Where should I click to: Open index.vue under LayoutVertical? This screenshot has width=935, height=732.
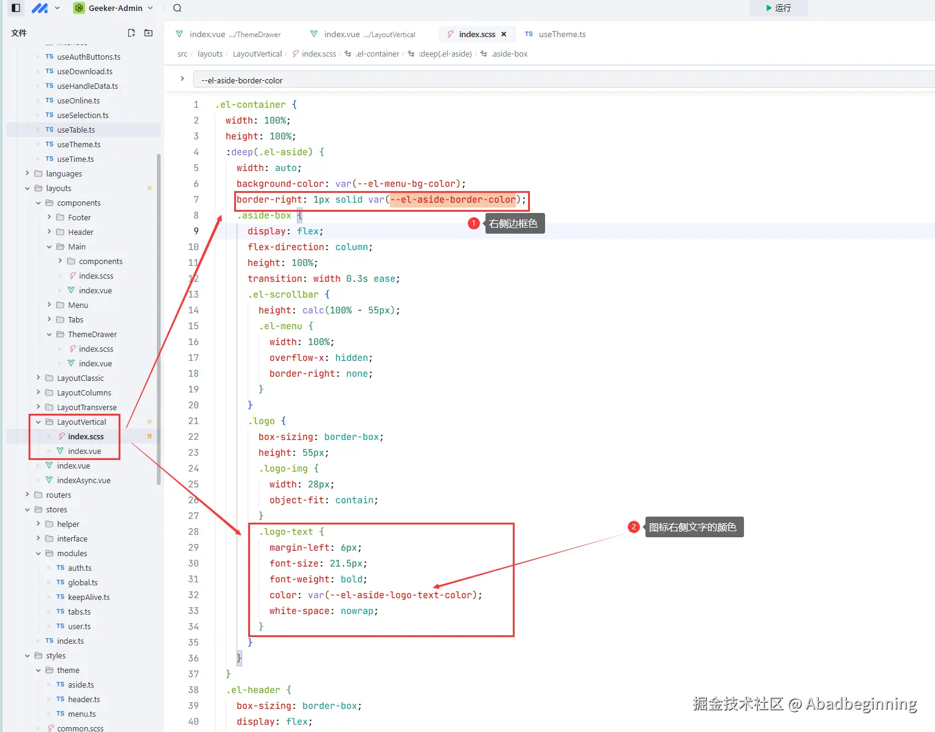(84, 451)
